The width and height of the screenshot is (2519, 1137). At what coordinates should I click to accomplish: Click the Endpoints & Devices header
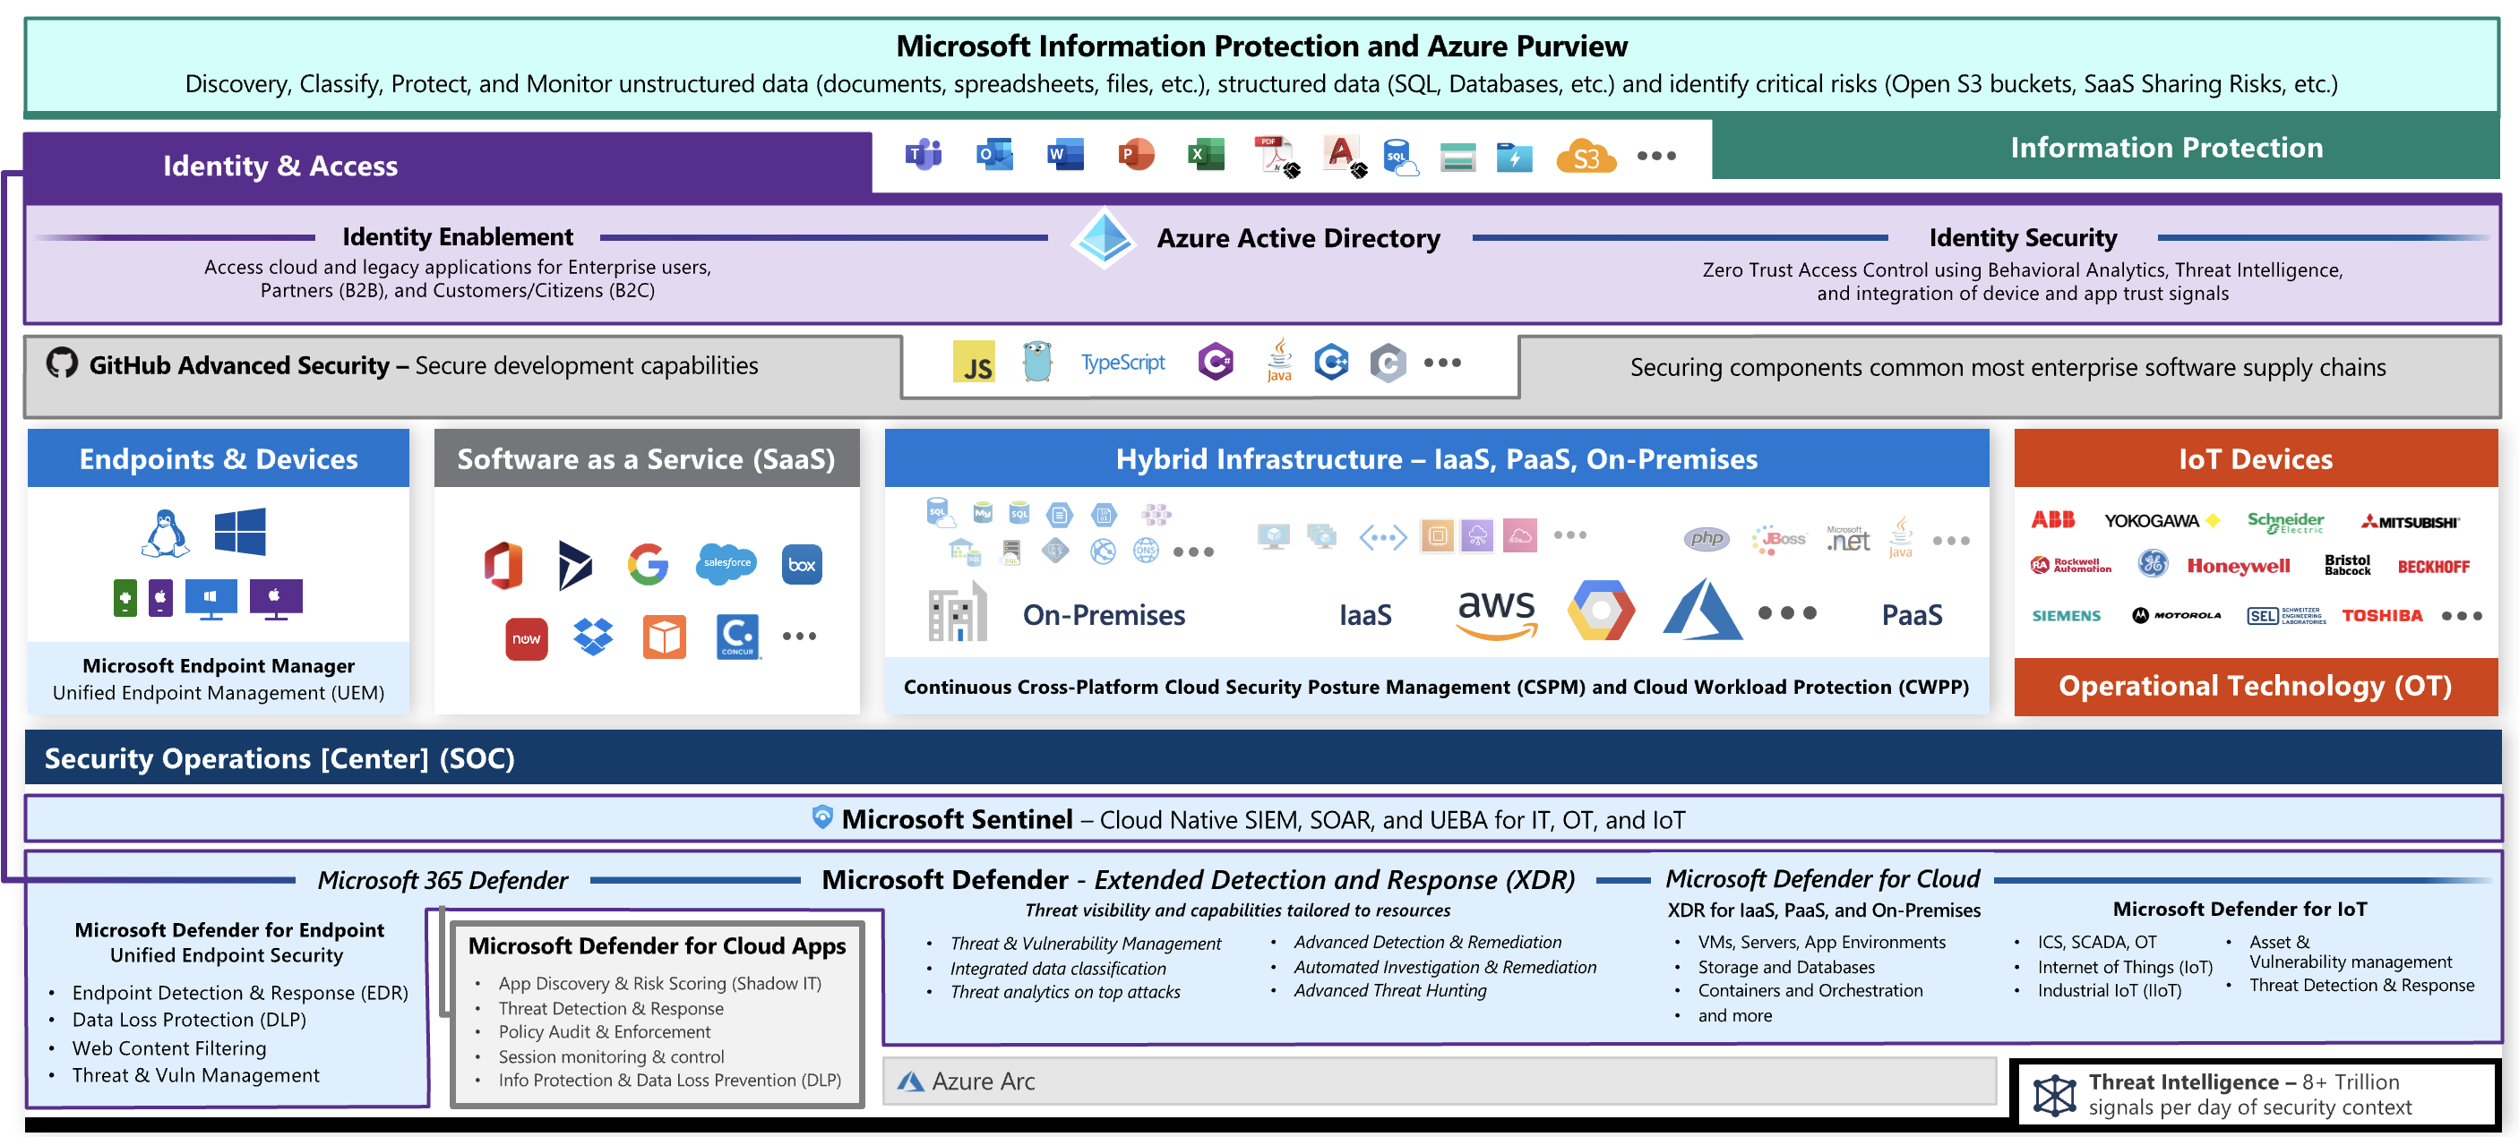pyautogui.click(x=218, y=458)
